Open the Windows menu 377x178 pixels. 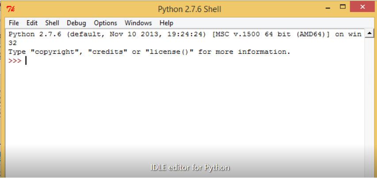[138, 23]
